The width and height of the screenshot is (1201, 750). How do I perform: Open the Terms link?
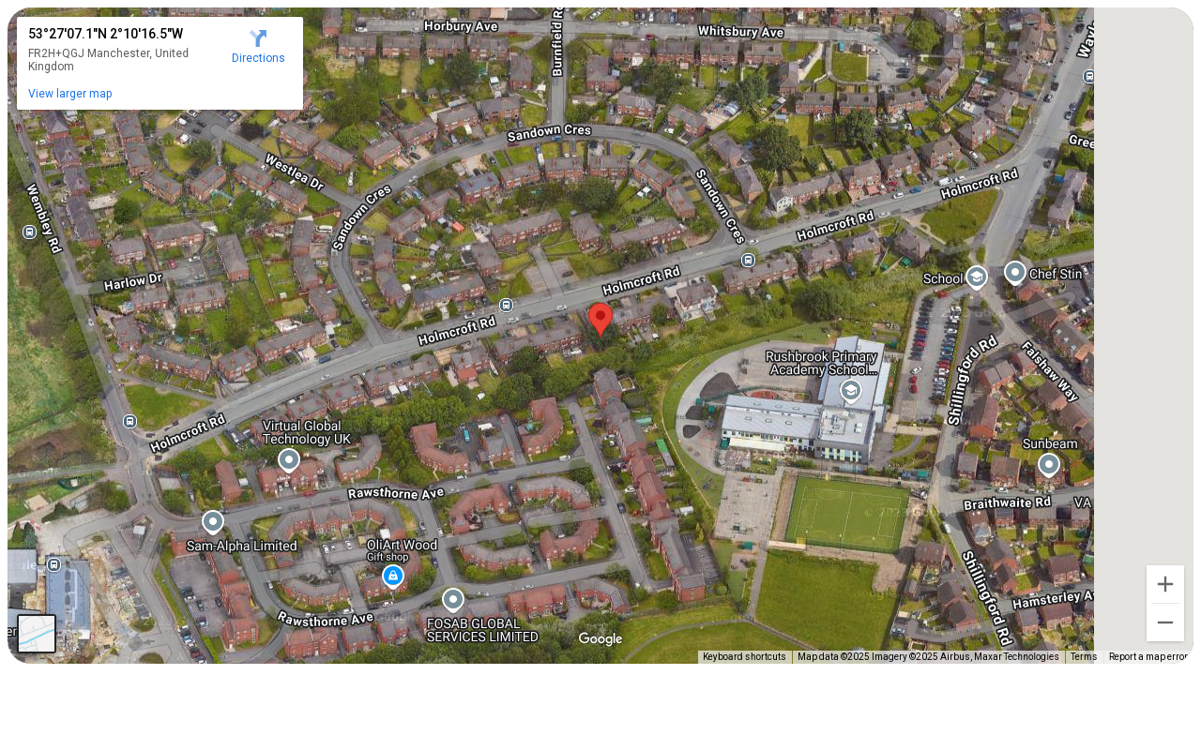pyautogui.click(x=1084, y=657)
